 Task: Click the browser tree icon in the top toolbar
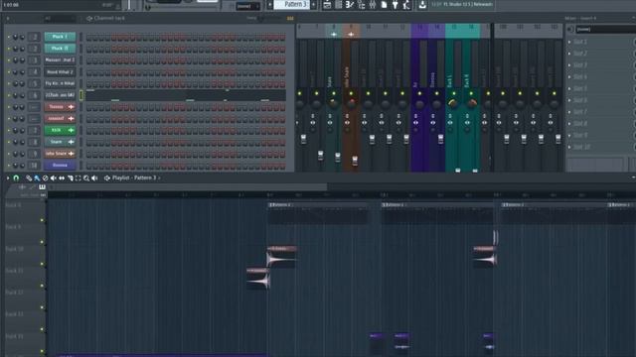click(361, 5)
